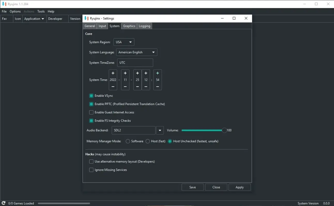Increment the month value in System Time
The height and width of the screenshot is (206, 334).
(125, 73)
